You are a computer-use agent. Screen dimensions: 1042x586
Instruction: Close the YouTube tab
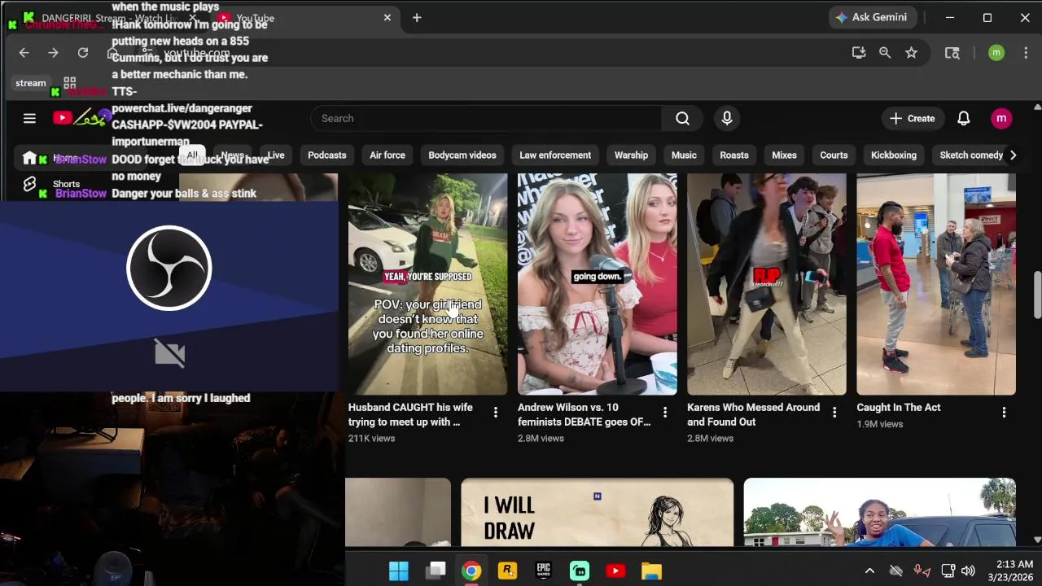click(387, 18)
